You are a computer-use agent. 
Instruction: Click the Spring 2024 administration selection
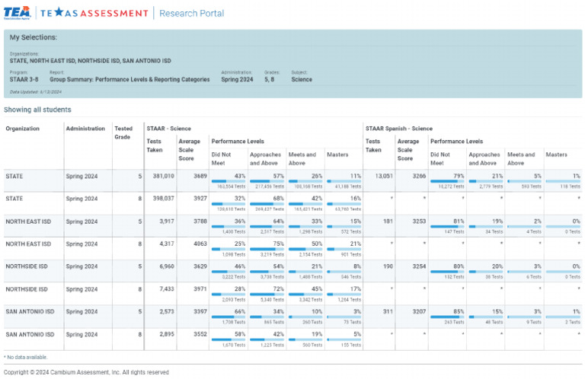click(237, 79)
